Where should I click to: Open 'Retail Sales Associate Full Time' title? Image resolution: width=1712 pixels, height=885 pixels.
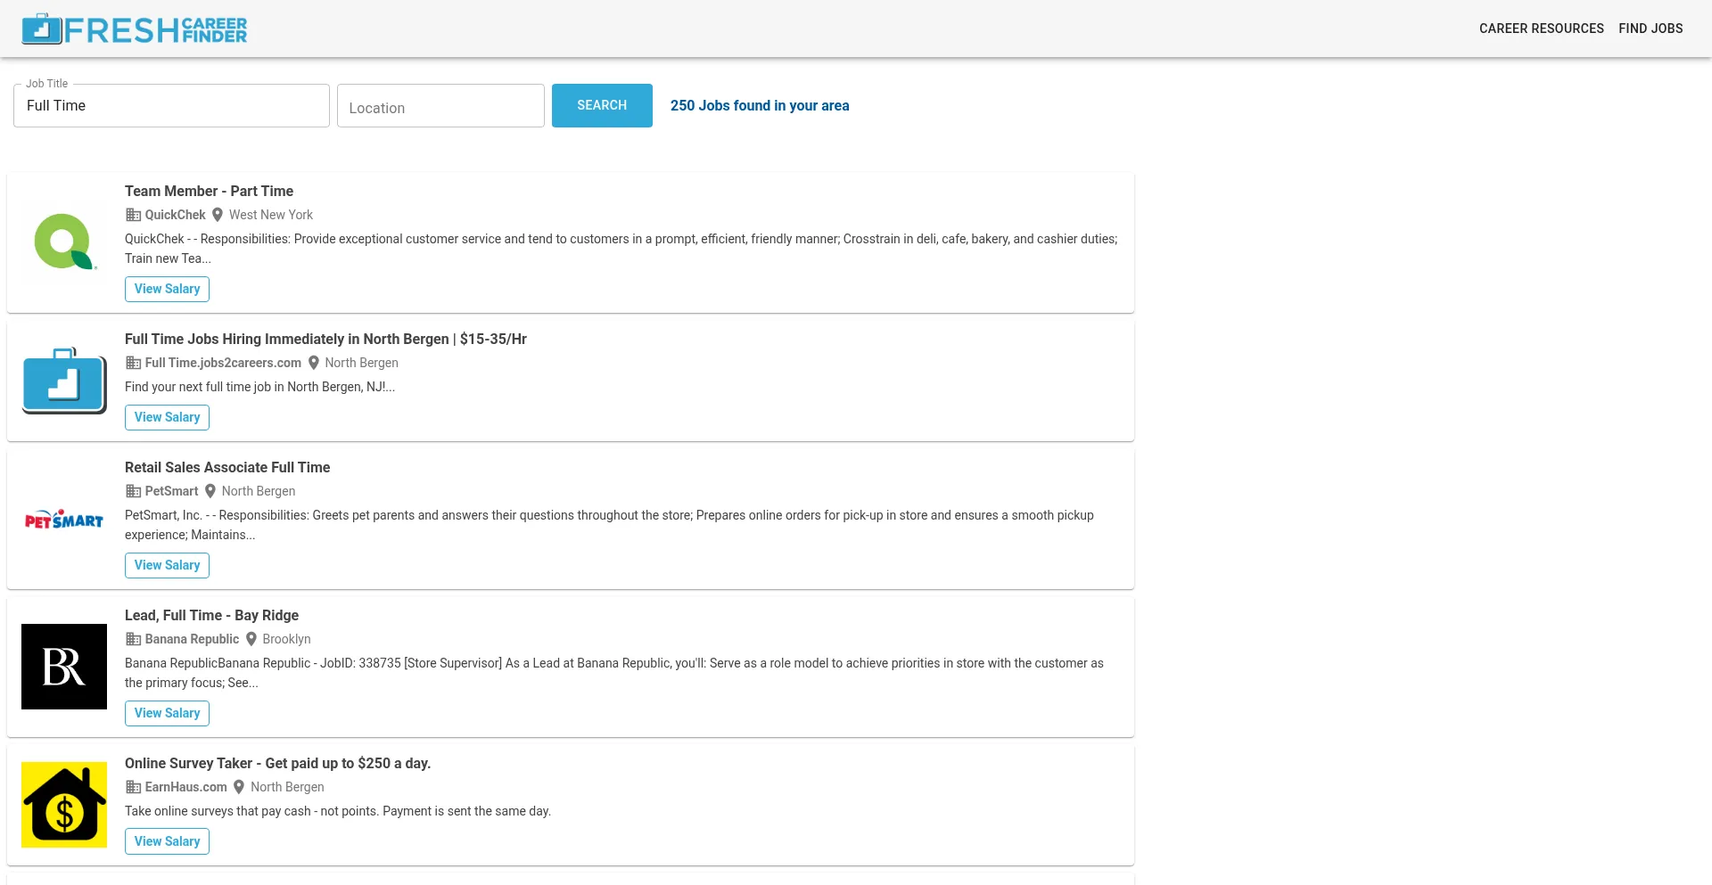[227, 467]
